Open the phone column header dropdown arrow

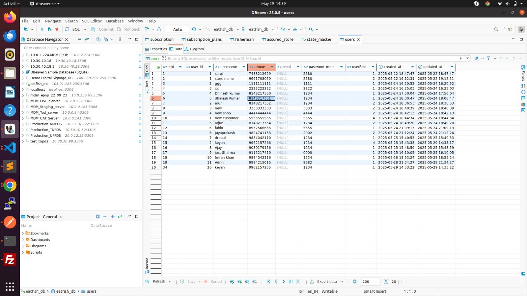[271, 67]
